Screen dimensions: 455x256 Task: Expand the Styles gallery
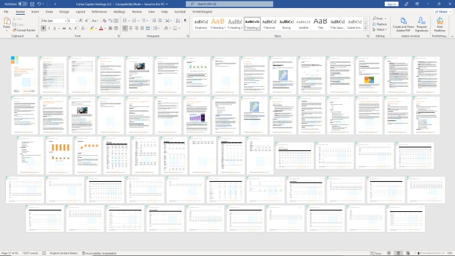[x=365, y=29]
